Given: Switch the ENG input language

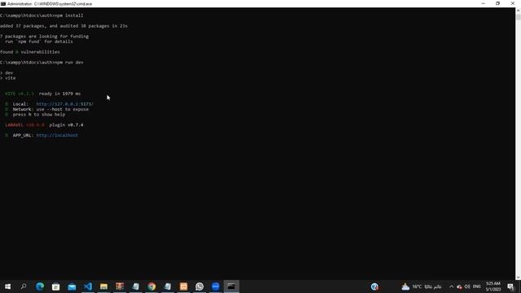Looking at the screenshot, I should (x=477, y=286).
